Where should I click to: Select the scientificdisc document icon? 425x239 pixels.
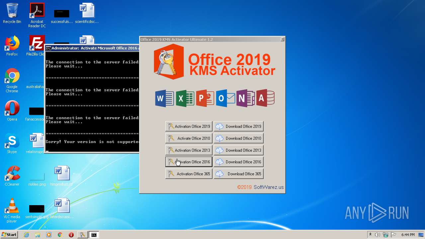pyautogui.click(x=87, y=14)
